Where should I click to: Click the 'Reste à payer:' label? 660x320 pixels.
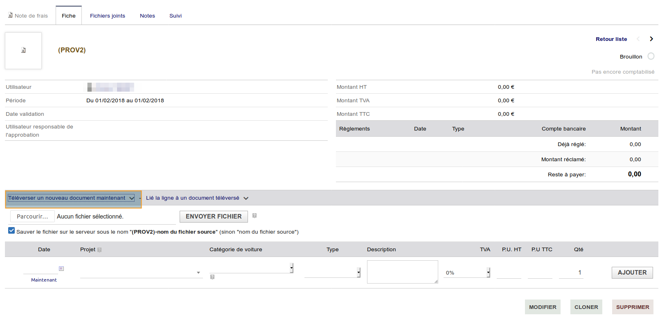click(567, 174)
